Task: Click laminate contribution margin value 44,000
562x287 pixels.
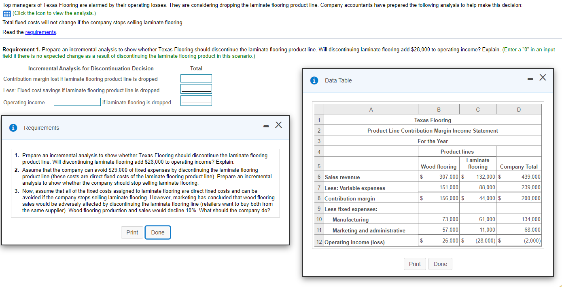Action: (487, 198)
